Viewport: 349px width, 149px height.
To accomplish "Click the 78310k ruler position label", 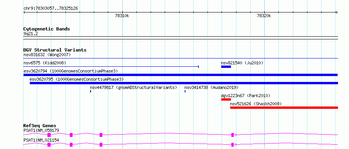I will pos(122,16).
